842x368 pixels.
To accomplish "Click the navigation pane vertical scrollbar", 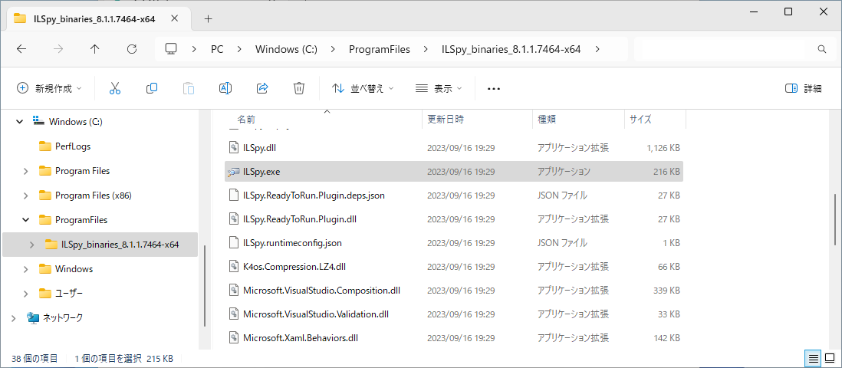I will coord(205,284).
